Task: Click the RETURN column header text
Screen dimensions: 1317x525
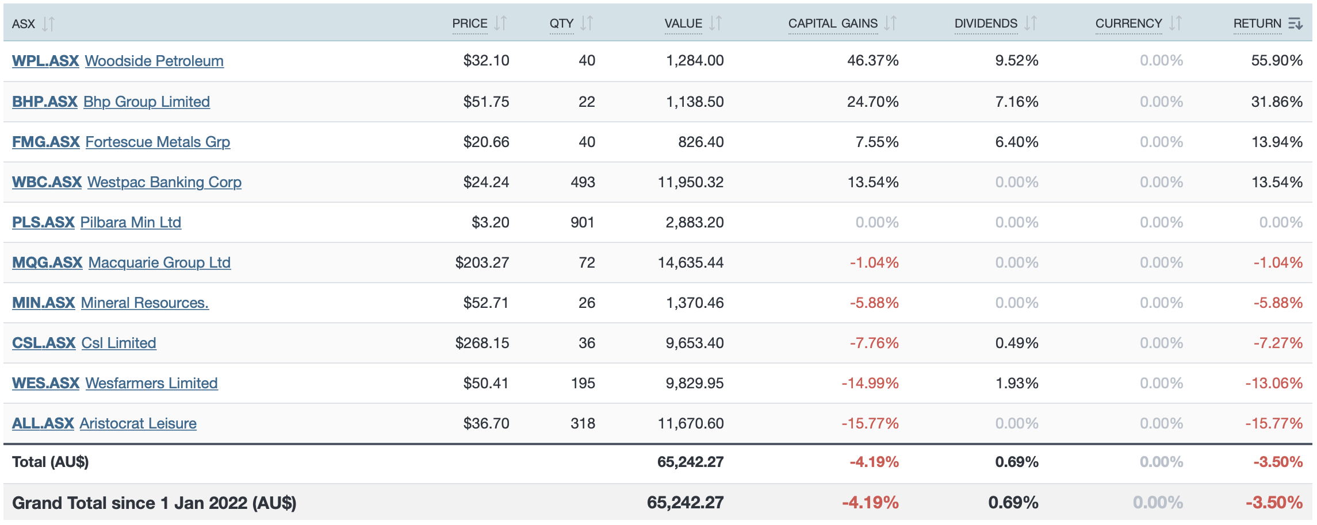Action: pyautogui.click(x=1257, y=24)
